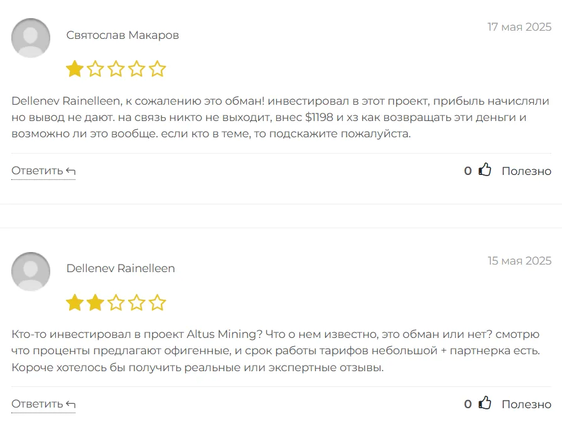Click the thumbs-up icon on Dellenev Rainelleen's review
This screenshot has height=432, width=562.
[x=485, y=403]
